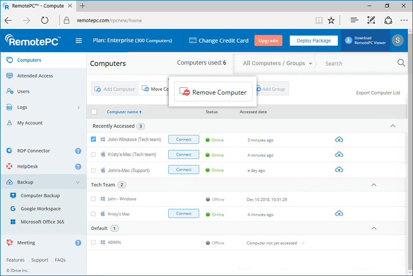The width and height of the screenshot is (413, 276).
Task: Click the Remove Computer button
Action: 213,92
